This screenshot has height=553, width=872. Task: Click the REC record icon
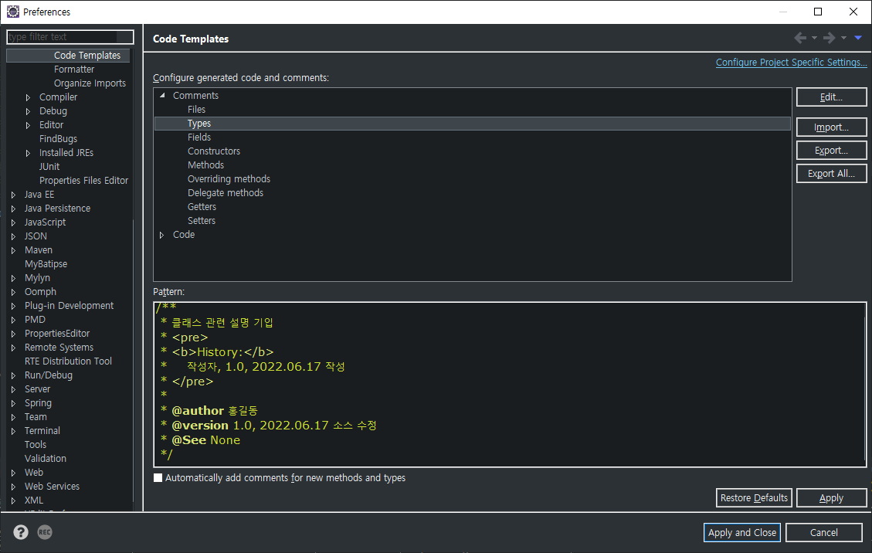click(x=45, y=532)
